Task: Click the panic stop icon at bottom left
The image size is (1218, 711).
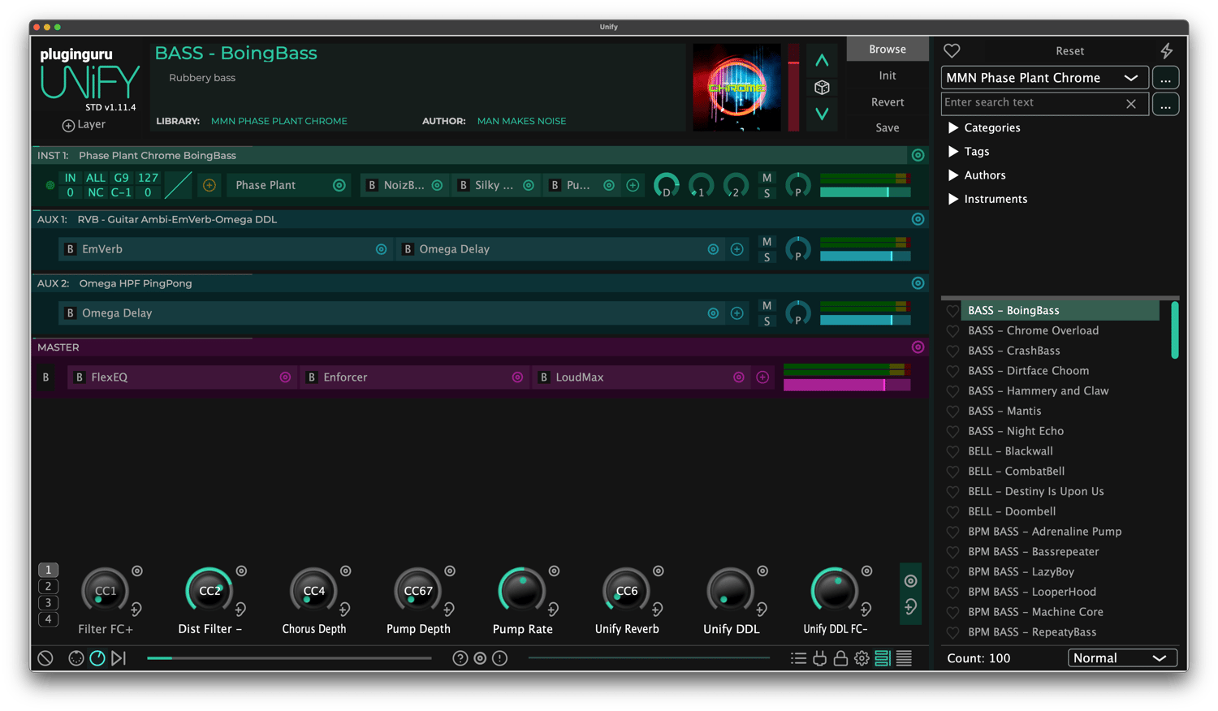Action: [x=45, y=658]
